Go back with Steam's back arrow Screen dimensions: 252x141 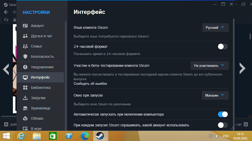6,12
